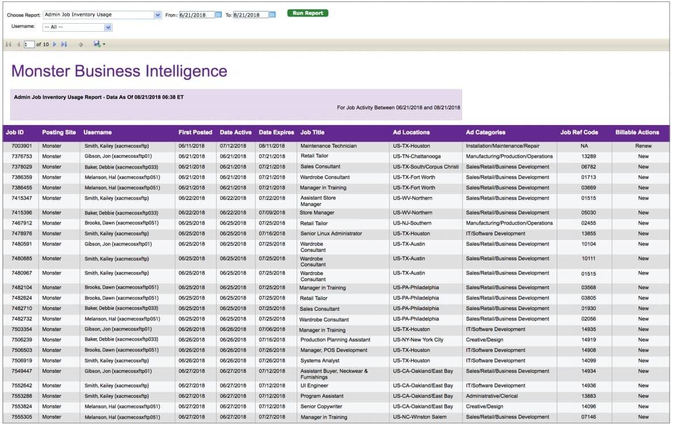Open the small arrow beside the export icon
Image resolution: width=673 pixels, height=425 pixels.
104,44
